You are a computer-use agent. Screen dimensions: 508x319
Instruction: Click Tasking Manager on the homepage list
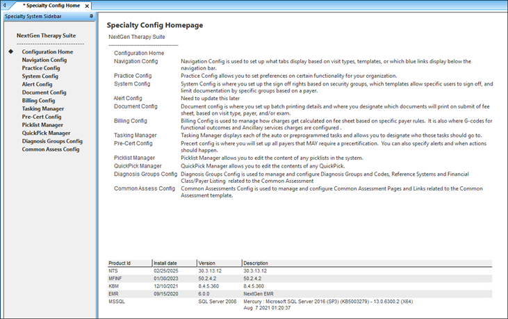[135, 135]
